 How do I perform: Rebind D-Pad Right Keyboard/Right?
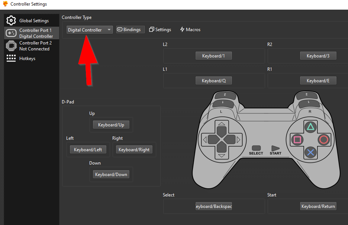coord(134,149)
